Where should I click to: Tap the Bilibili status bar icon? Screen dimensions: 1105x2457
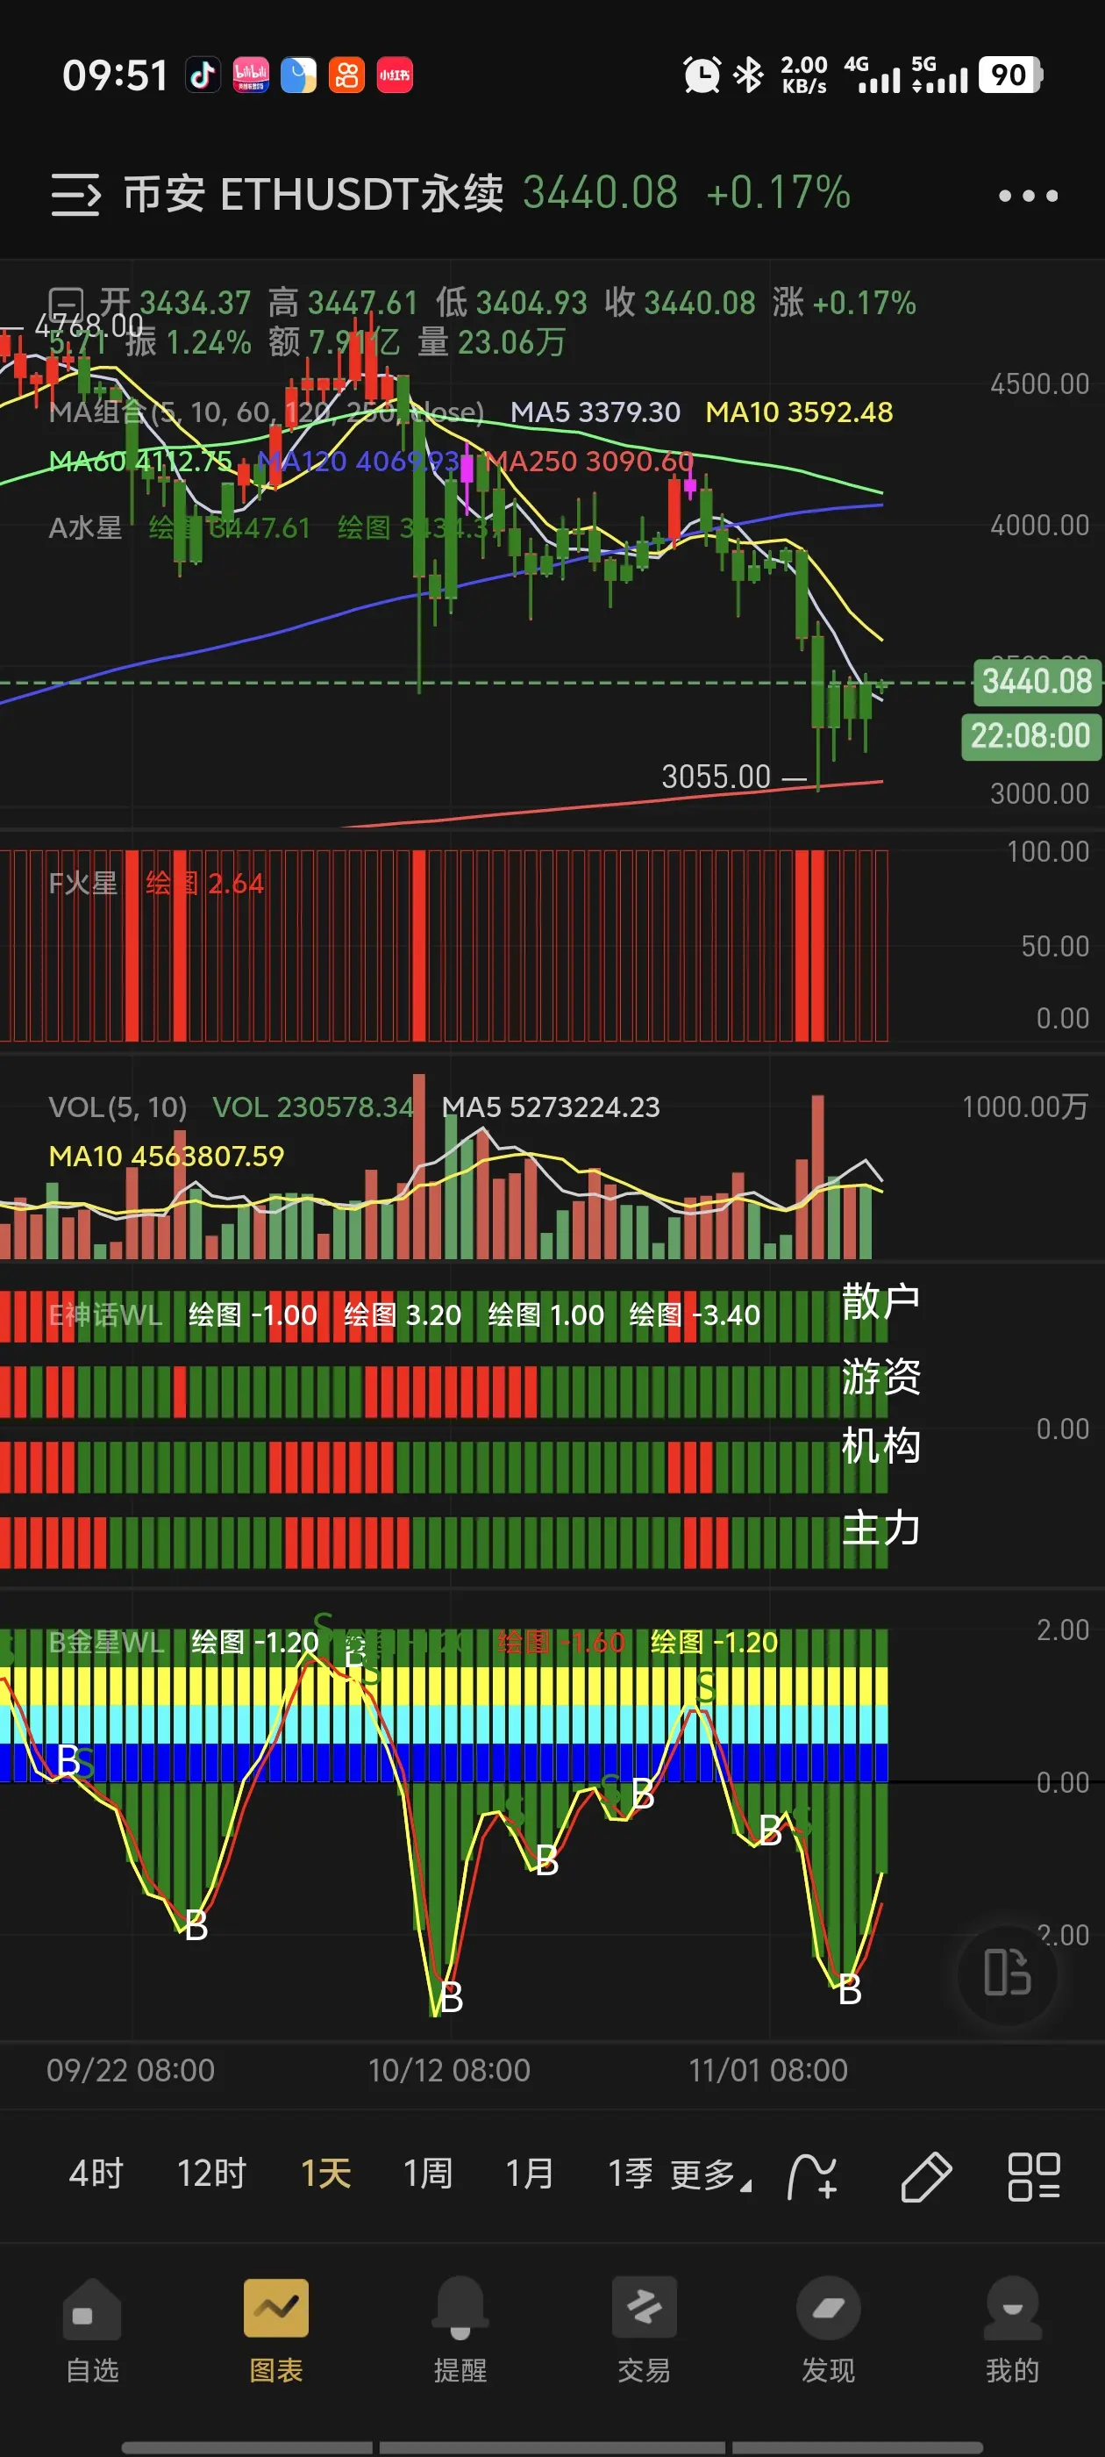pos(251,75)
